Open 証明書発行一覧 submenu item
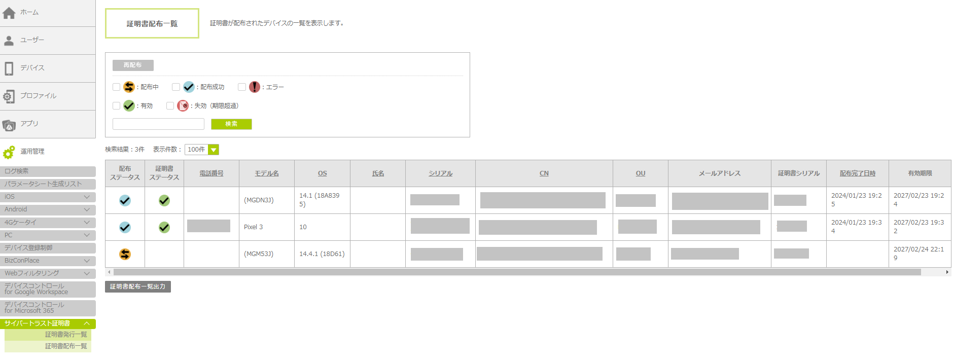This screenshot has width=953, height=361. coord(66,335)
